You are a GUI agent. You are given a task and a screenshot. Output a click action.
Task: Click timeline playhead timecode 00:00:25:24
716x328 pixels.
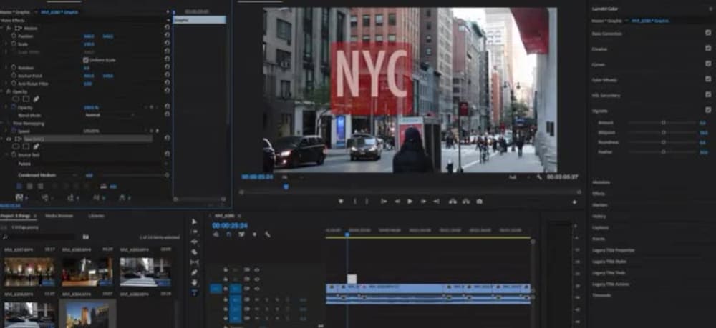230,226
